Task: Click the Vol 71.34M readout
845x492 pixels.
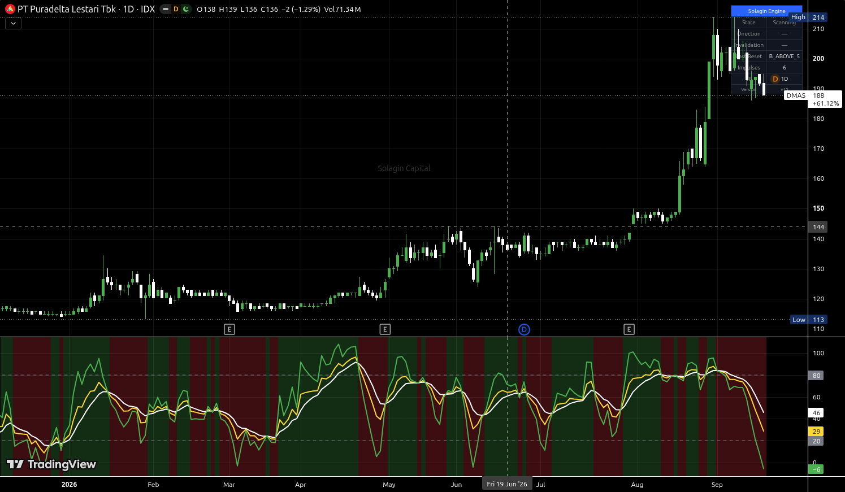Action: click(x=343, y=10)
